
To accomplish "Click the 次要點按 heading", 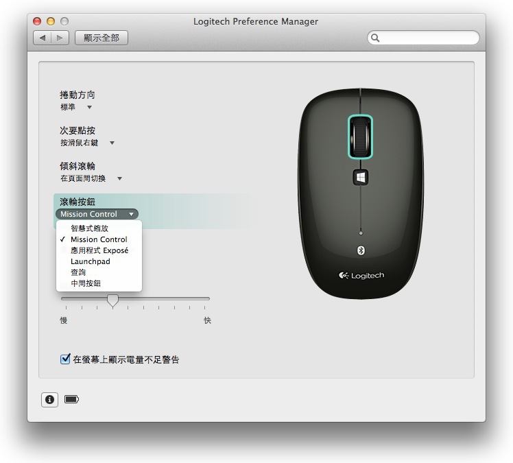I will click(x=77, y=130).
